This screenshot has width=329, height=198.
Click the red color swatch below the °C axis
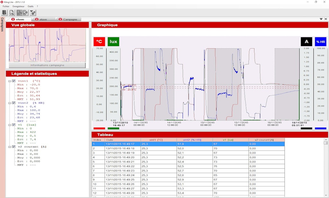pyautogui.click(x=99, y=128)
